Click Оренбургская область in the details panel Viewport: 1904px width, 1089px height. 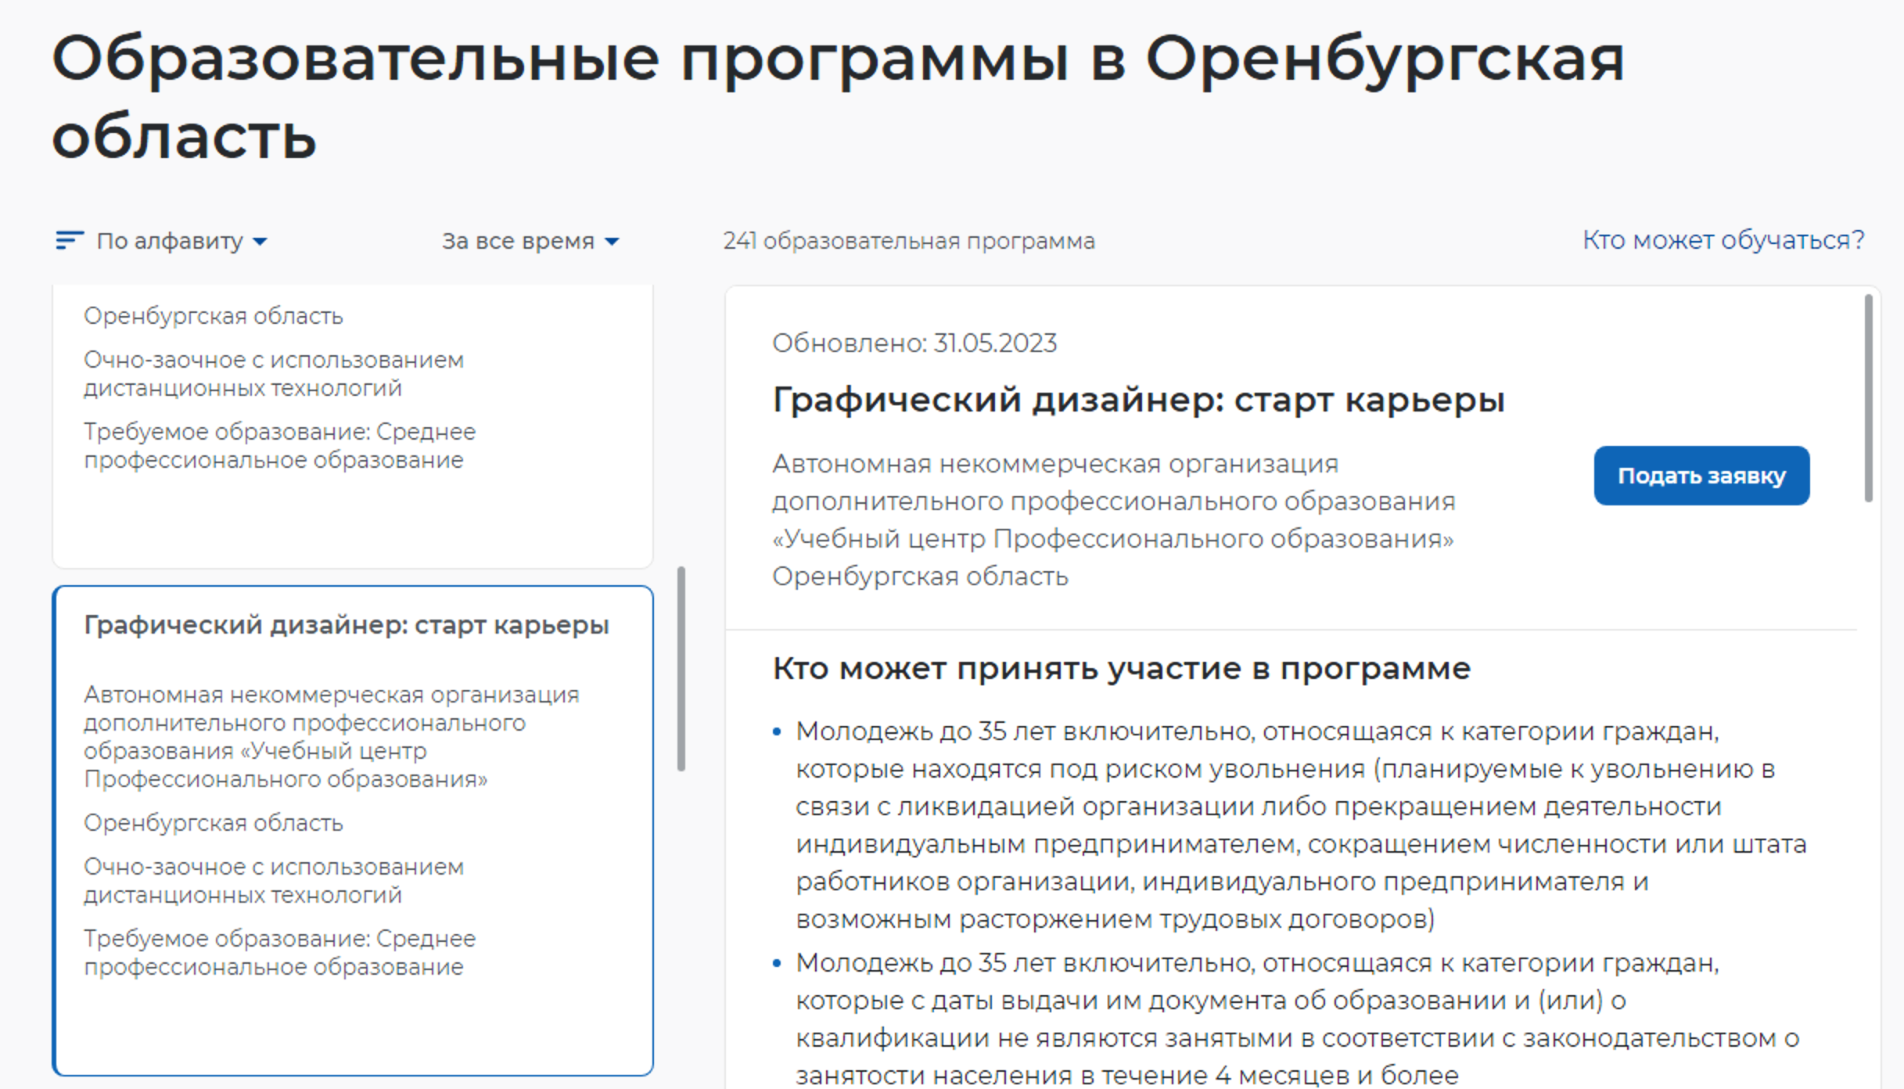point(920,577)
